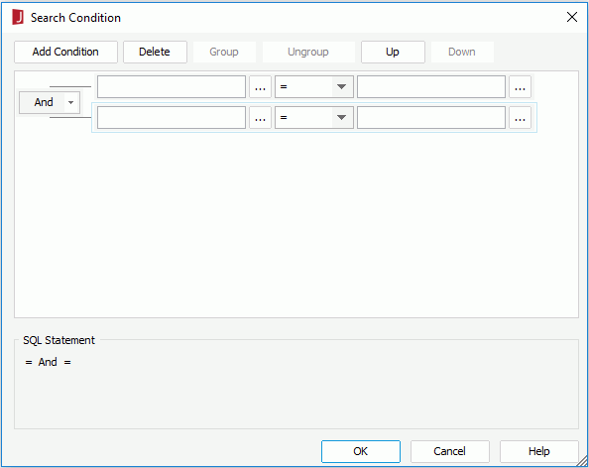Close the Search Condition window
The image size is (589, 468).
pyautogui.click(x=572, y=17)
